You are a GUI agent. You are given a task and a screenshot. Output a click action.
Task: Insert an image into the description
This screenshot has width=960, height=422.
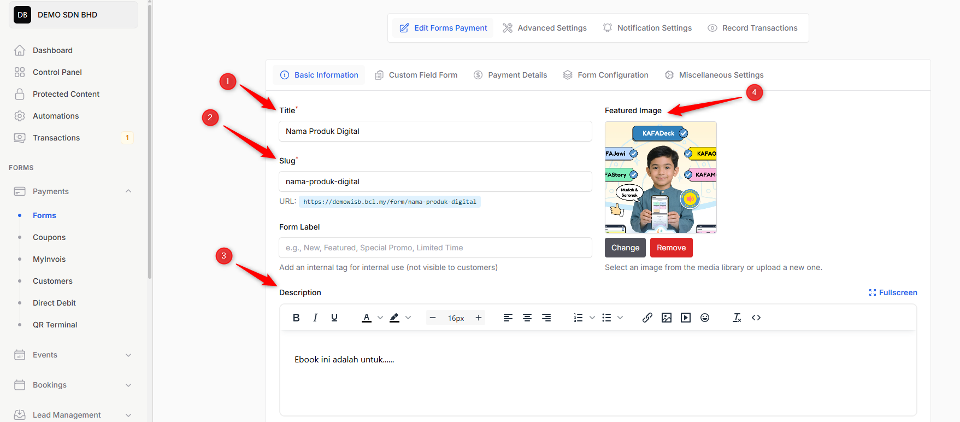(x=666, y=318)
